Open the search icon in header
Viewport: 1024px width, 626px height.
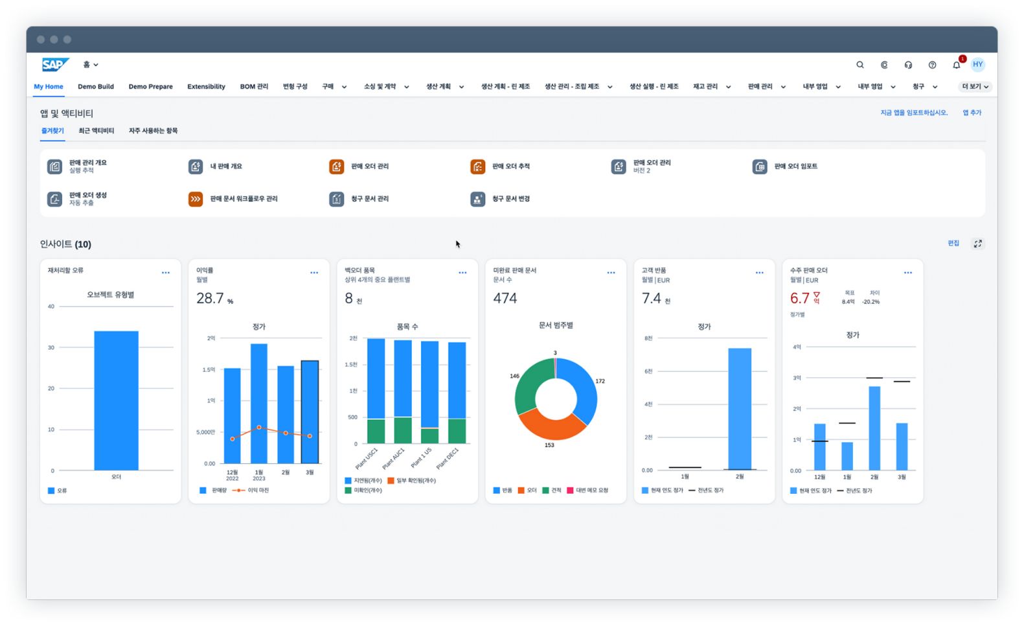(x=860, y=65)
